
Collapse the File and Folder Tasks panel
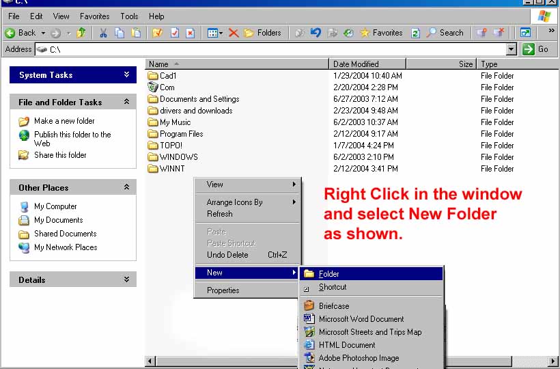(x=126, y=102)
